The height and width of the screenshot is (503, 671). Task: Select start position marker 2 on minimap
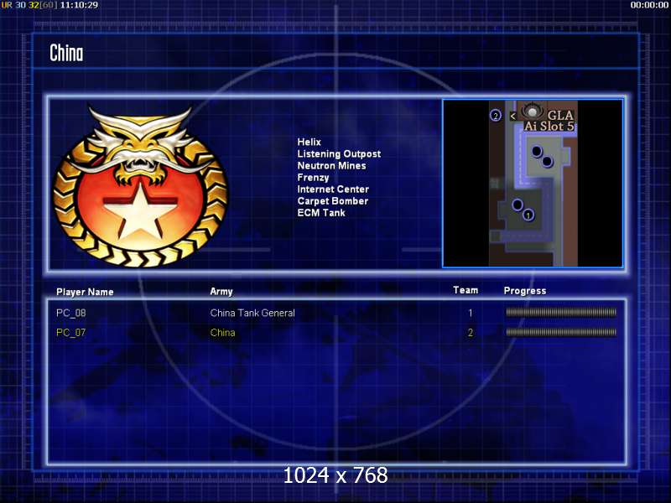pos(496,116)
